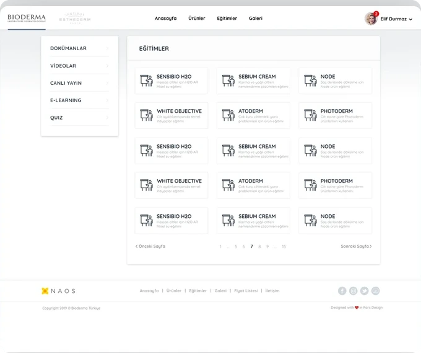Click the Elif Durmaz user name

[x=393, y=19]
